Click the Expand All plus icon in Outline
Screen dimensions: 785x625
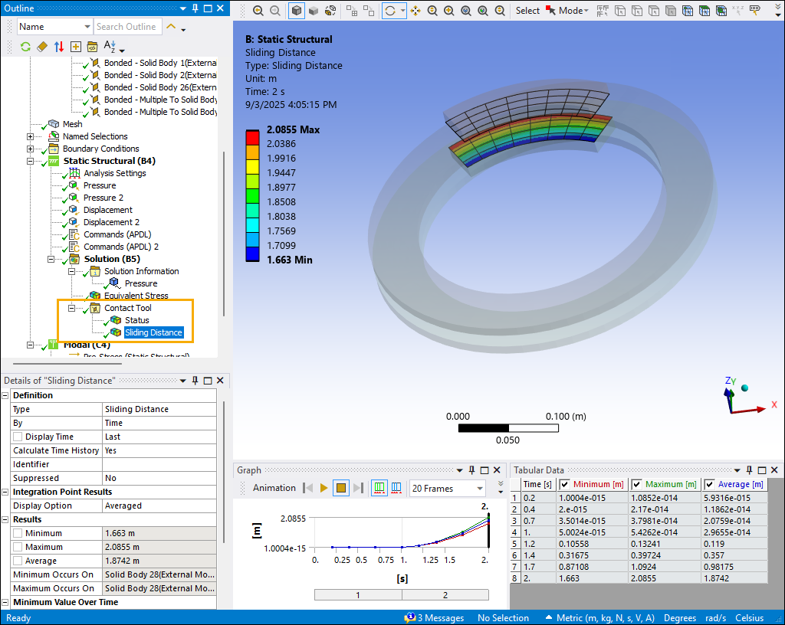click(76, 47)
